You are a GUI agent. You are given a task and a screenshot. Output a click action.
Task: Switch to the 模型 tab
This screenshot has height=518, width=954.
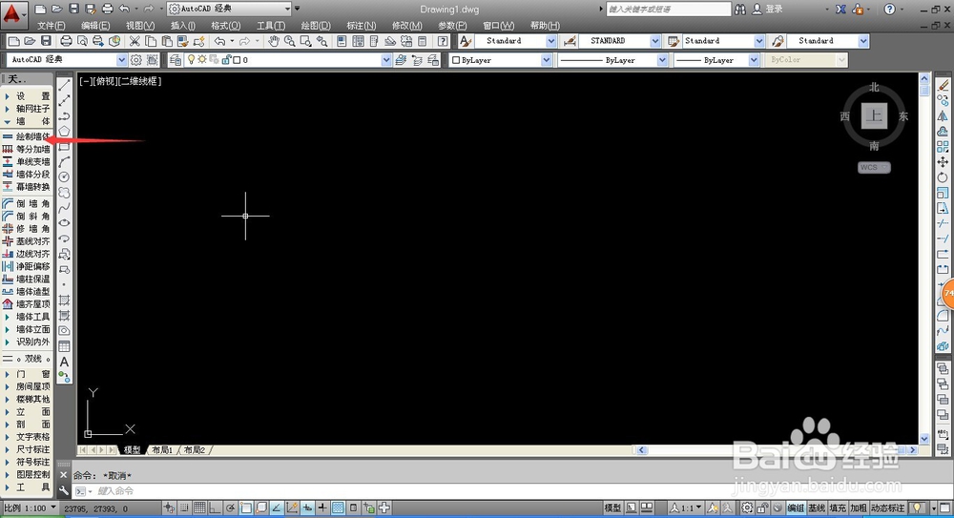pyautogui.click(x=132, y=450)
